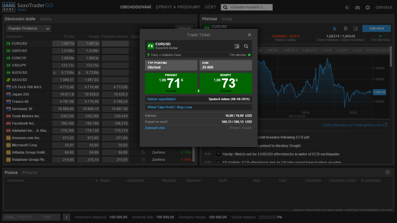Click the EQ icon beside Amazon.com Inc.
This screenshot has width=397, height=223.
click(x=8, y=138)
